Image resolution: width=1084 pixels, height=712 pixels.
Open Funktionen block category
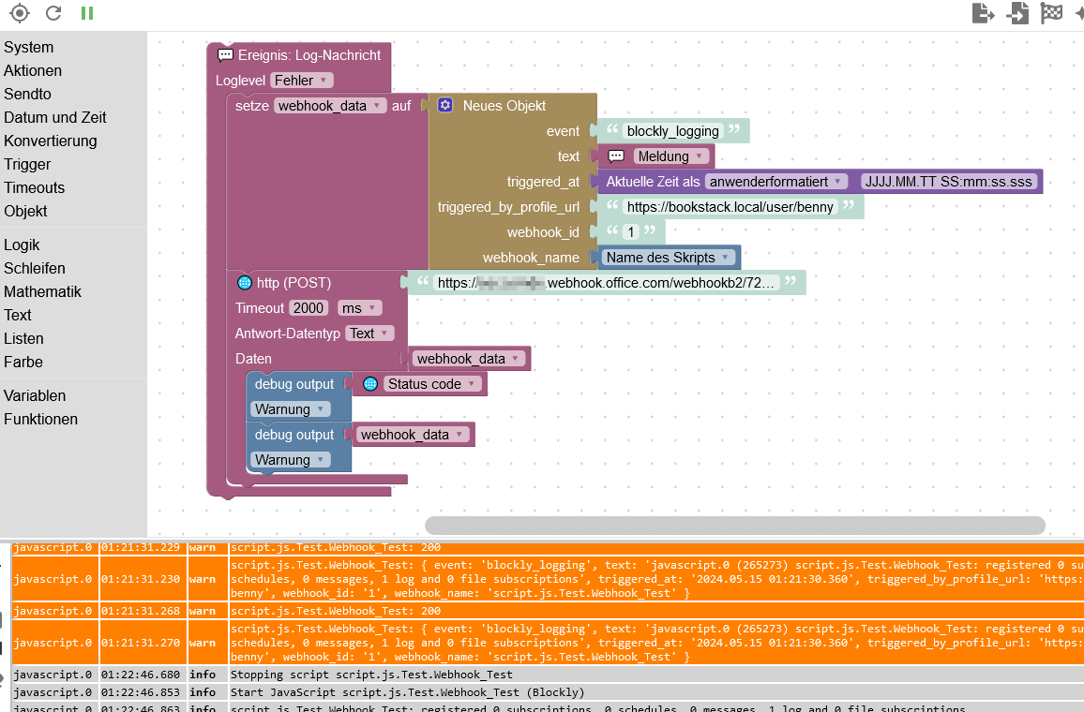40,419
